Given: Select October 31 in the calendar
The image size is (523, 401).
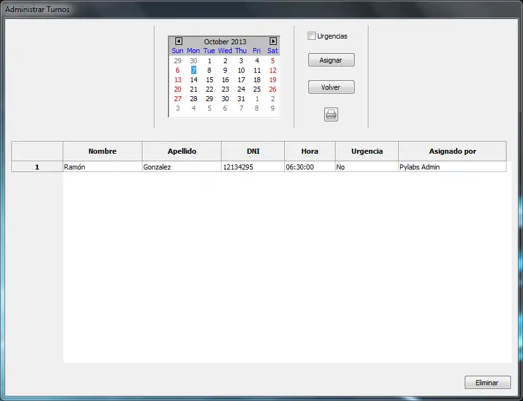Looking at the screenshot, I should click(241, 99).
